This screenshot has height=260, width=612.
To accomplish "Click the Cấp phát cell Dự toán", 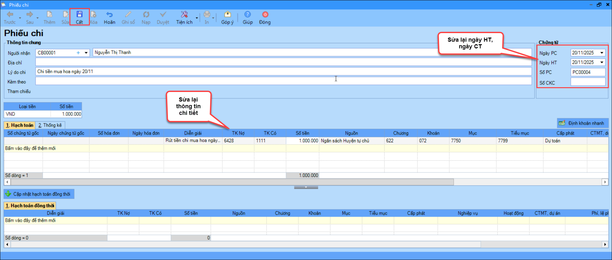I will (565, 140).
